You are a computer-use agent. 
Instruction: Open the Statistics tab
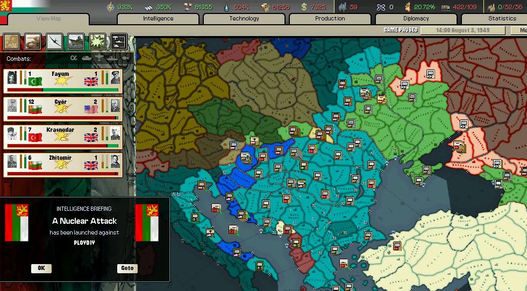[x=494, y=18]
